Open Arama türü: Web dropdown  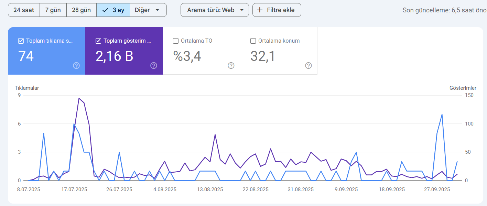click(x=215, y=10)
